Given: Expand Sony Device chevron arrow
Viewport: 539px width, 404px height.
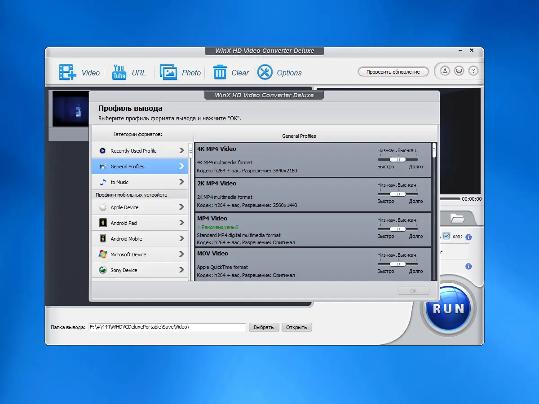Looking at the screenshot, I should [181, 270].
